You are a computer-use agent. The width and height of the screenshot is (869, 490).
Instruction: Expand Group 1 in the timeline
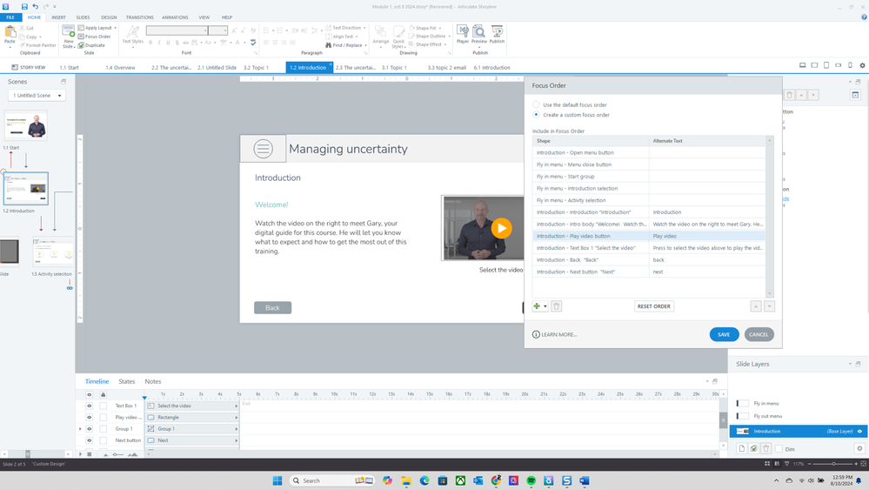click(81, 429)
